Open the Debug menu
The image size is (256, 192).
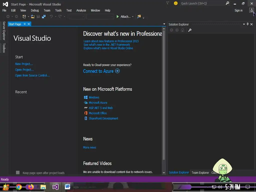point(35,10)
